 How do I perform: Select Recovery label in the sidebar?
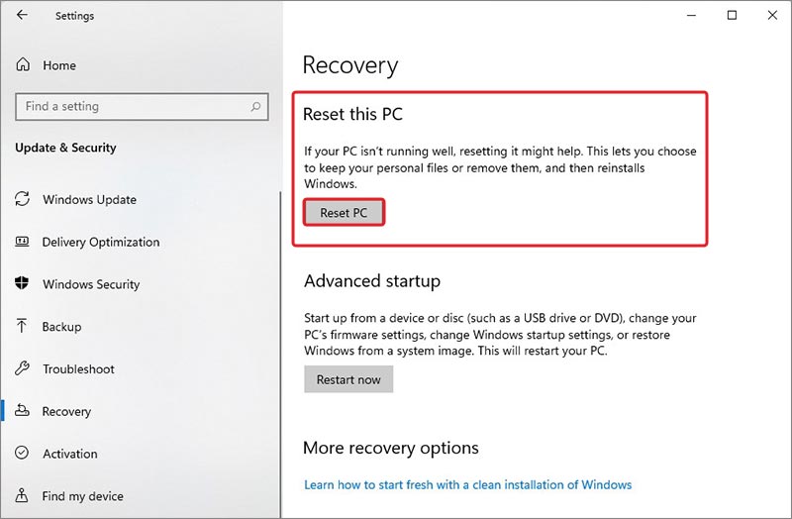tap(66, 412)
